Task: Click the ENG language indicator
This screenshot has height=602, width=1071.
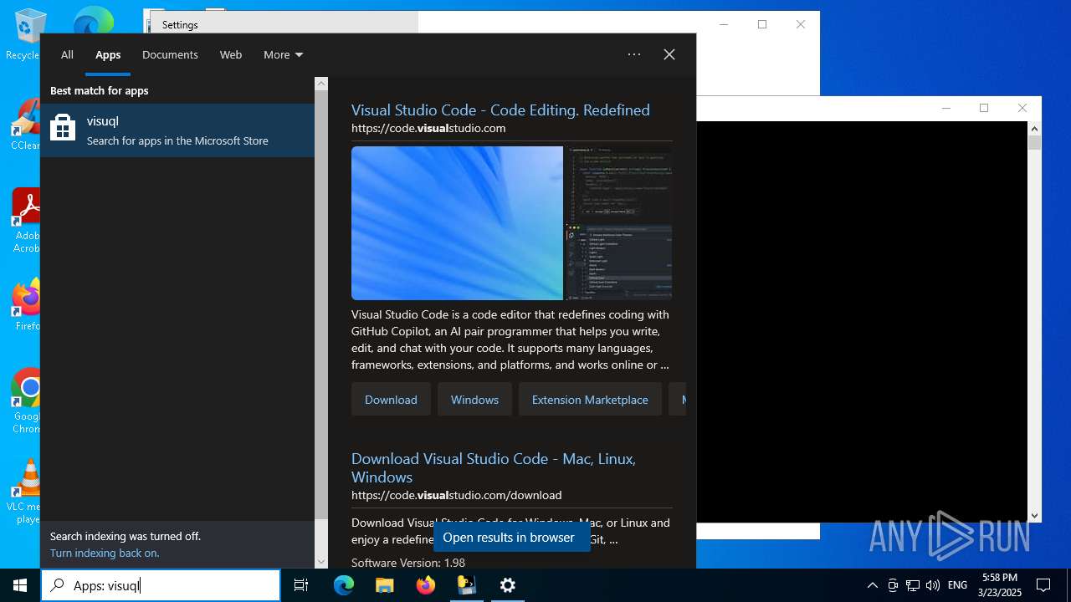Action: (957, 585)
